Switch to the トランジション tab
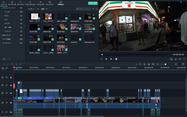The width and height of the screenshot is (187, 117). (x=30, y=3)
